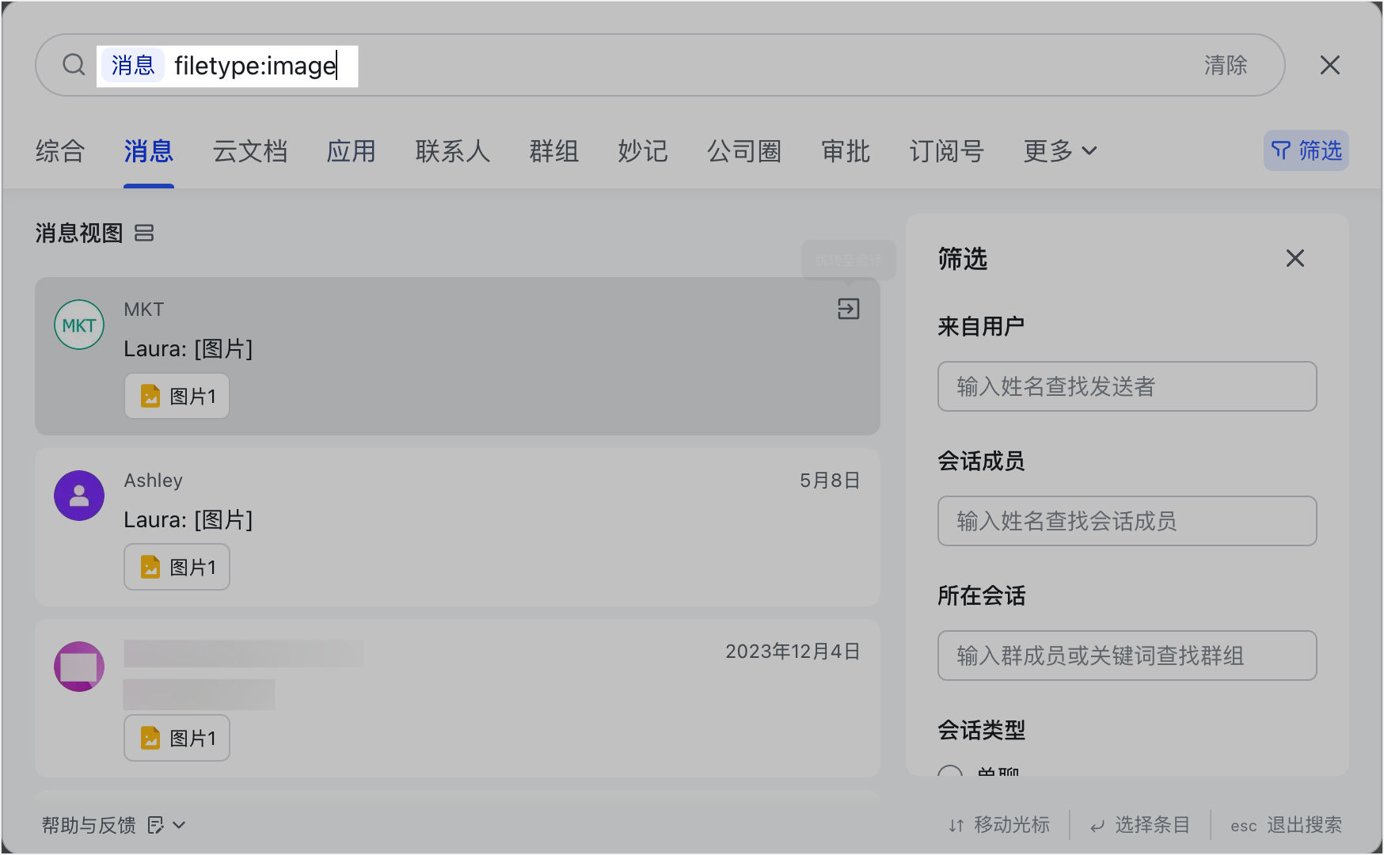
Task: Click the MKT group avatar
Action: point(79,325)
